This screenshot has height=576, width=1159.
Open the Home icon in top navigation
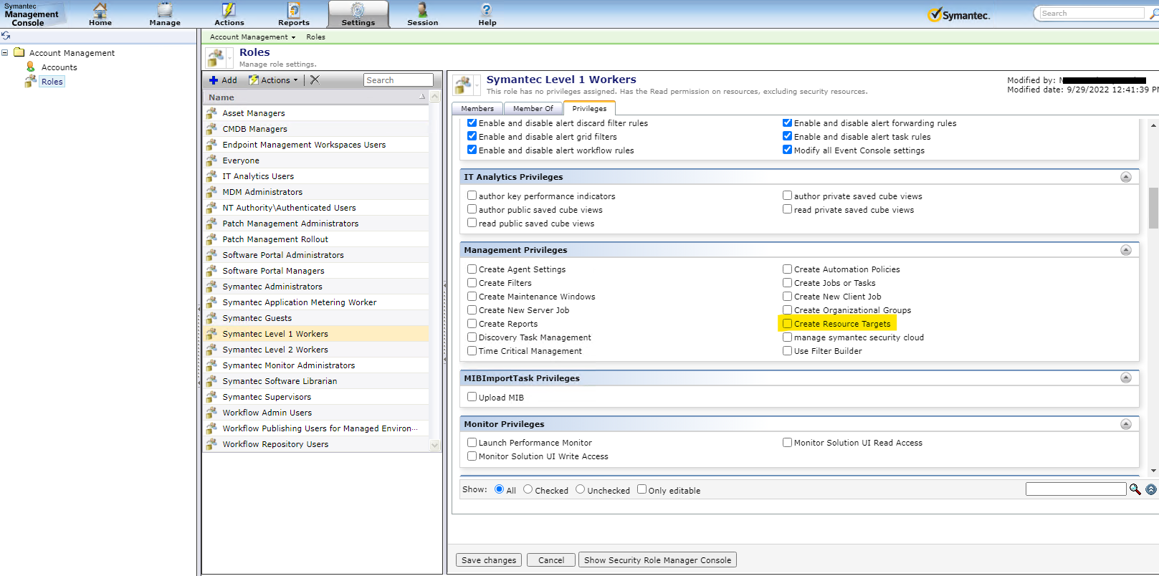pos(100,14)
